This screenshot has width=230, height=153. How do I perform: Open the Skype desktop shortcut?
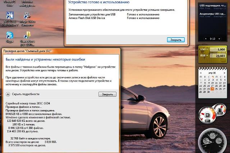[9, 35]
